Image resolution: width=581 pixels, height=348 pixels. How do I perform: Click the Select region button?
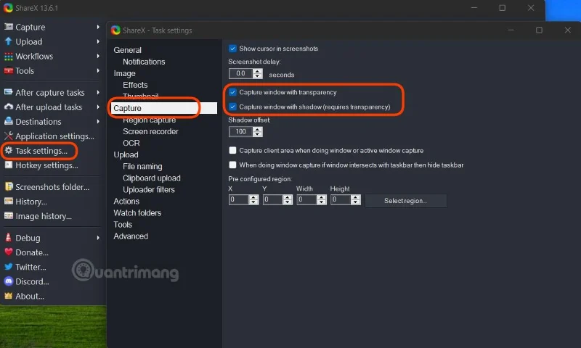pos(406,200)
